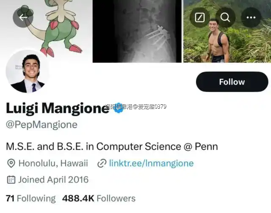Tap the Honolulu, Hawaii location text
This screenshot has width=271, height=213.
point(53,164)
